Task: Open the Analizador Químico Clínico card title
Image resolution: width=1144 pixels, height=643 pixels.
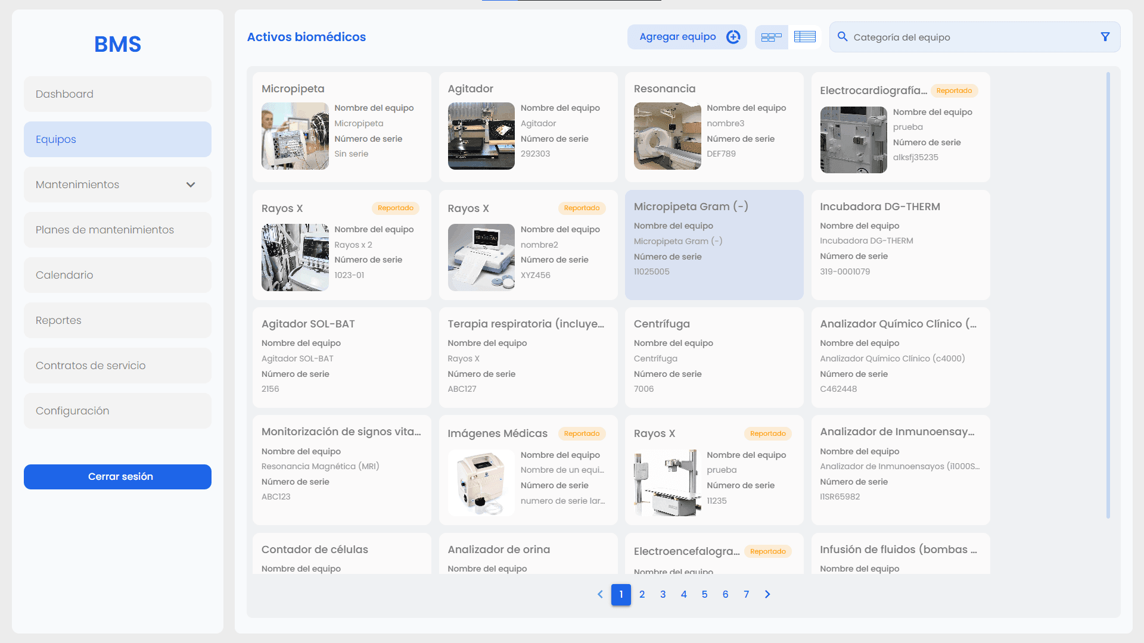Action: [x=899, y=324]
